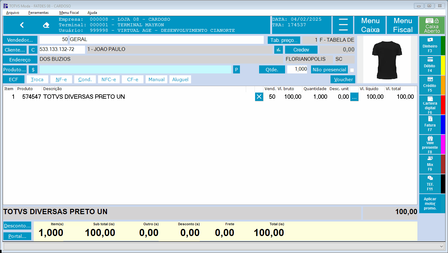Toggle the Não presencial checkbox
This screenshot has width=448, height=253.
coord(352,70)
